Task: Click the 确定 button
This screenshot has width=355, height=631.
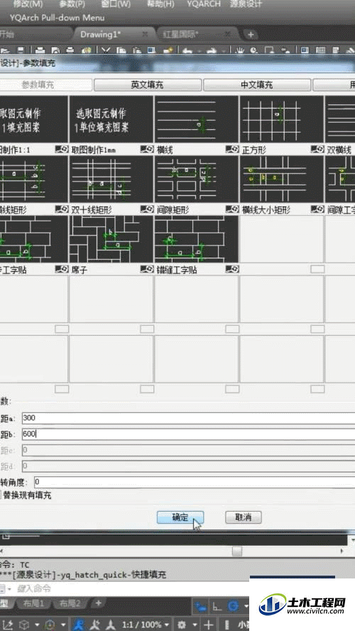Action: pos(180,517)
